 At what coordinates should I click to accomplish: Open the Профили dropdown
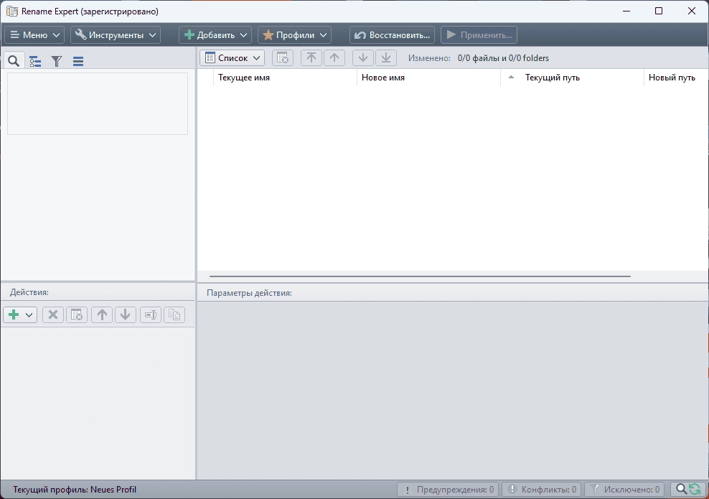[294, 35]
